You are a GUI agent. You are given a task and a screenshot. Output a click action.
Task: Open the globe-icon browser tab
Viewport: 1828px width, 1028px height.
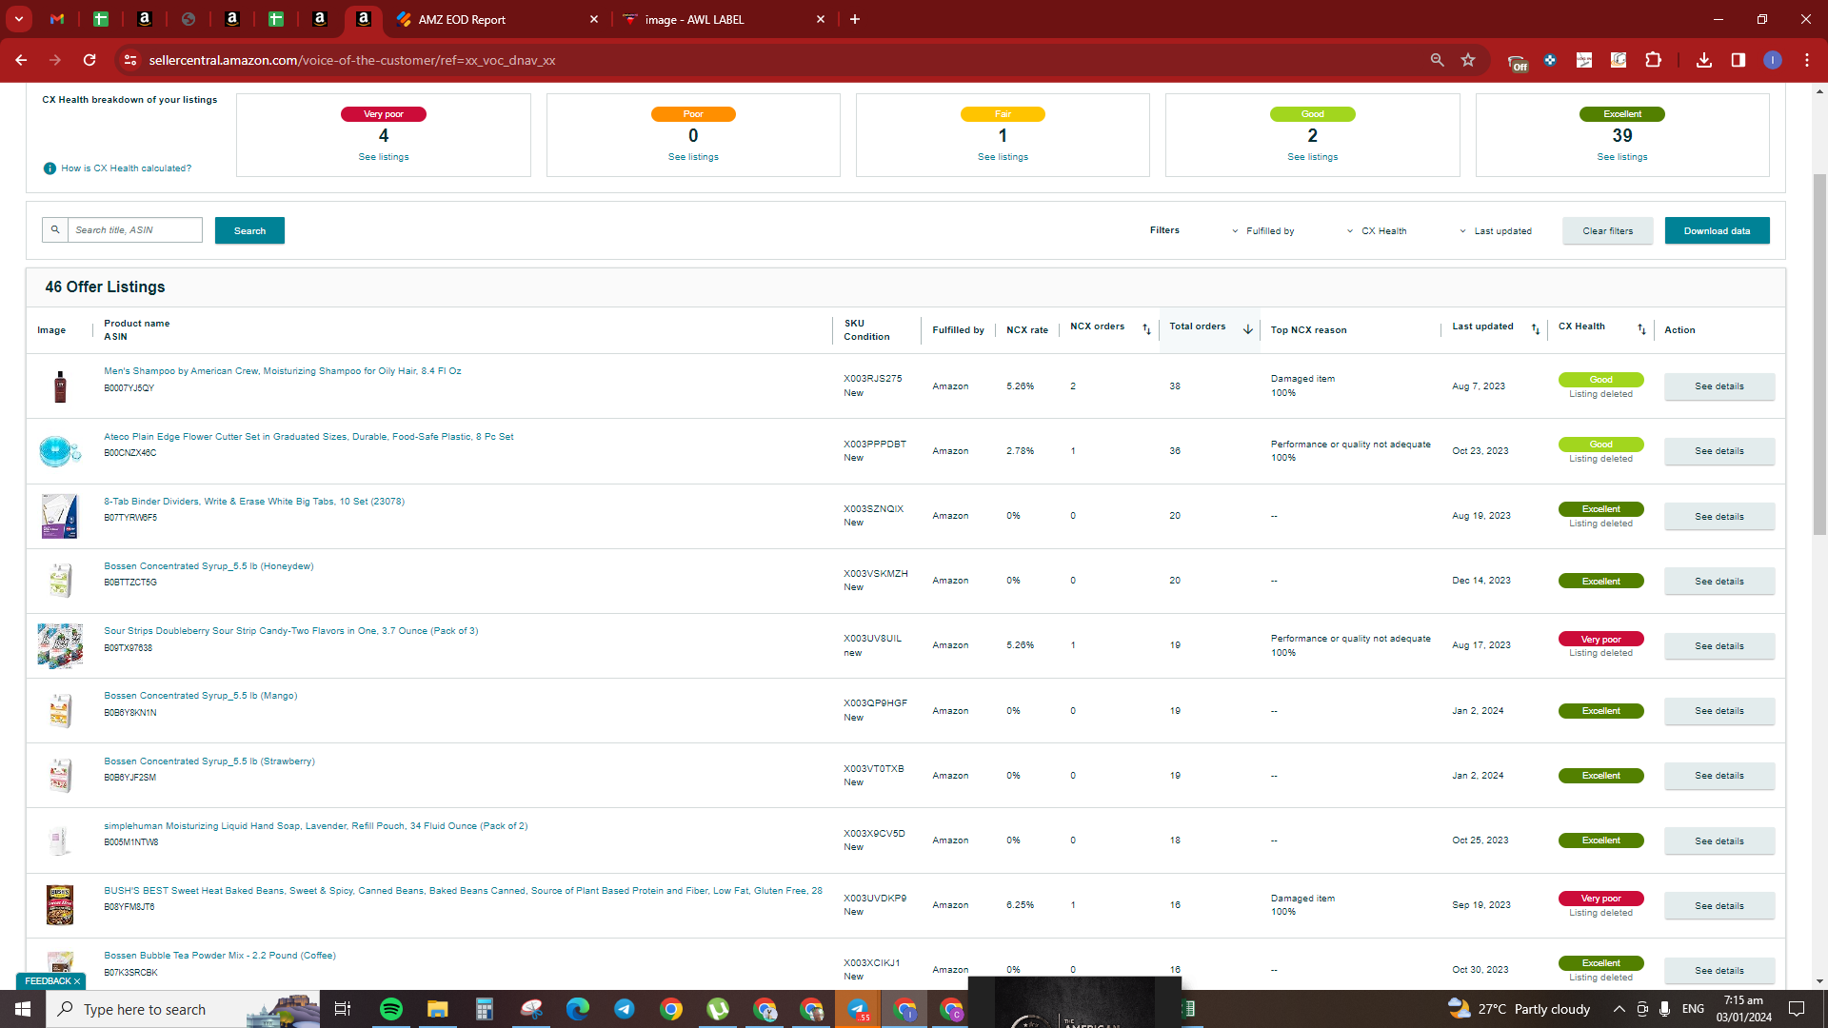pyautogui.click(x=189, y=19)
